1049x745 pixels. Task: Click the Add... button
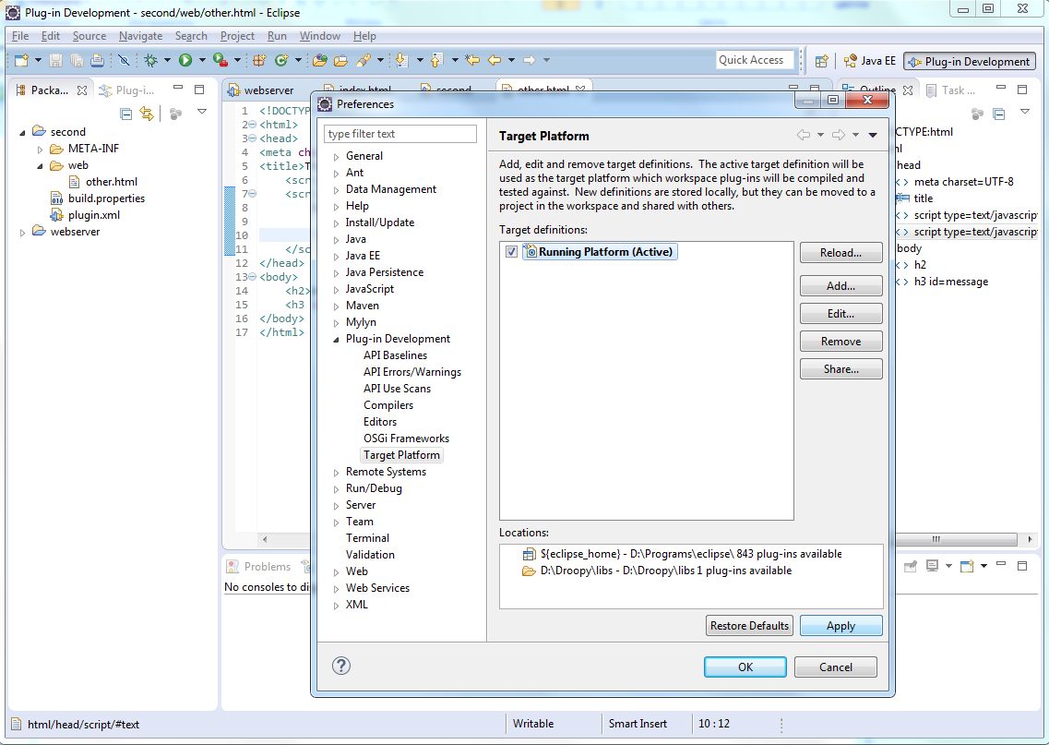840,286
